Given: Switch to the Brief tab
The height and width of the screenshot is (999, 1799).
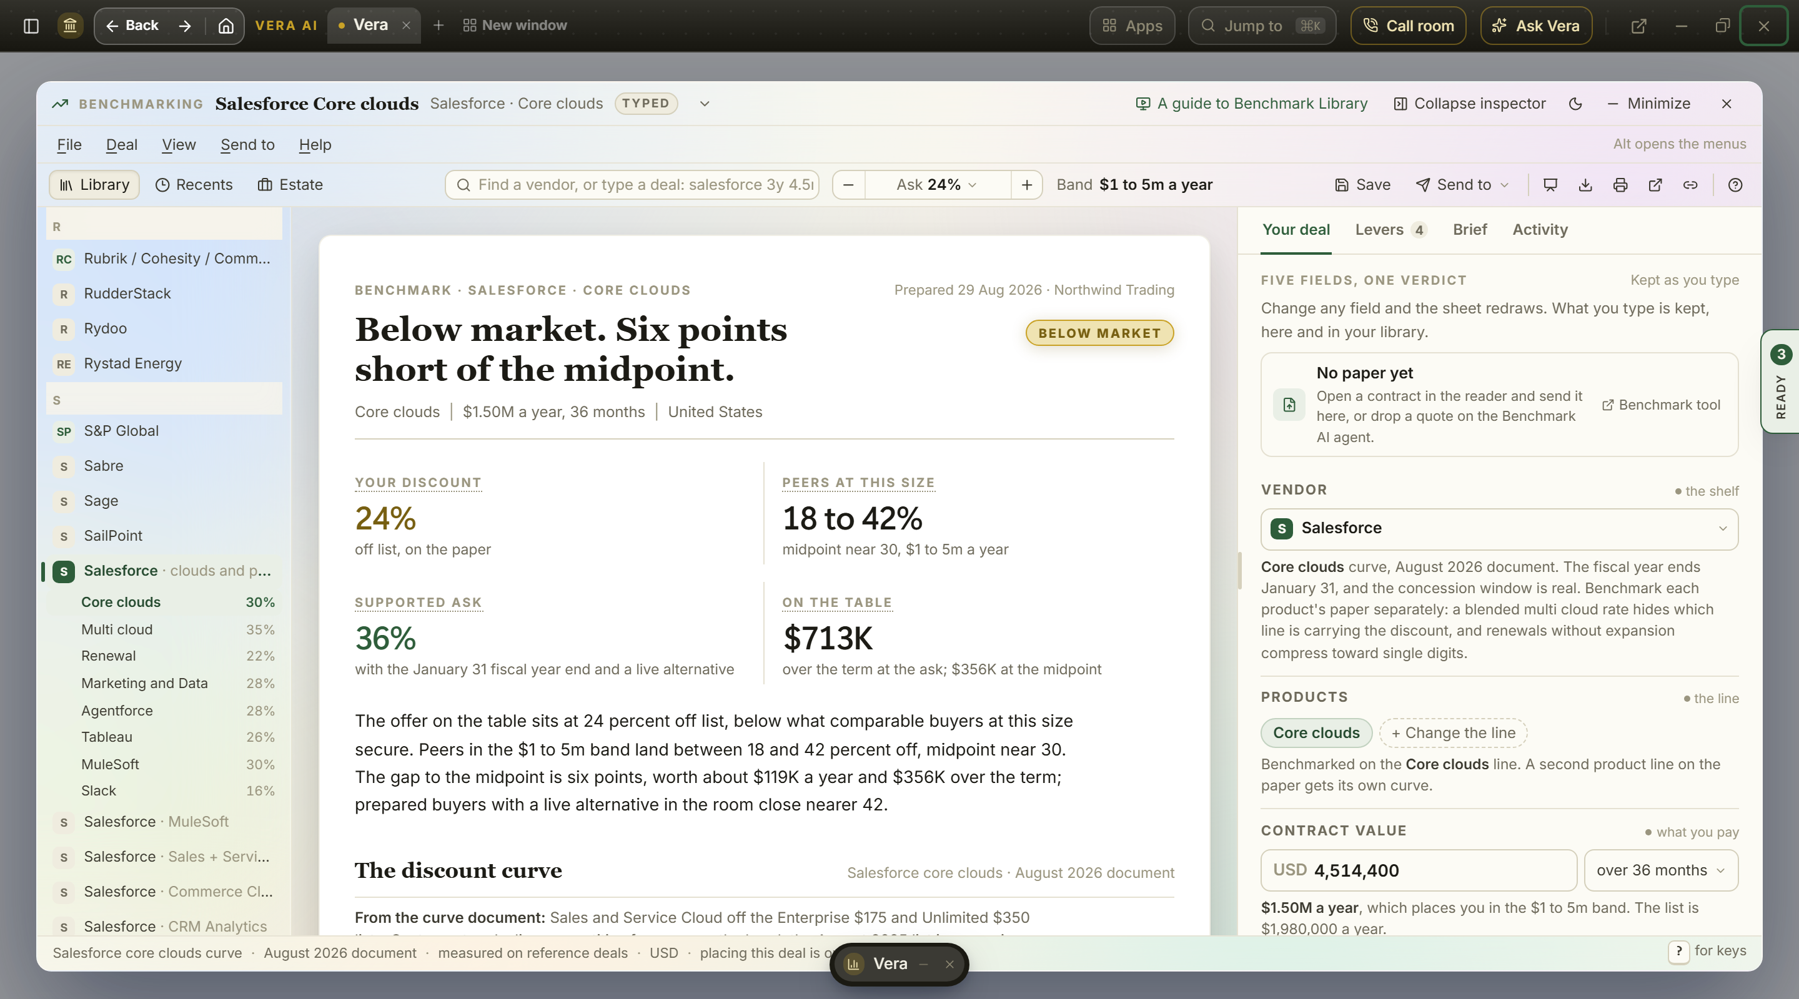Looking at the screenshot, I should (1470, 230).
